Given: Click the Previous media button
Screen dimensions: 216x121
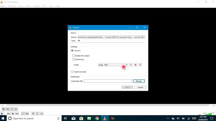Looking at the screenshot, I should 8,114.
